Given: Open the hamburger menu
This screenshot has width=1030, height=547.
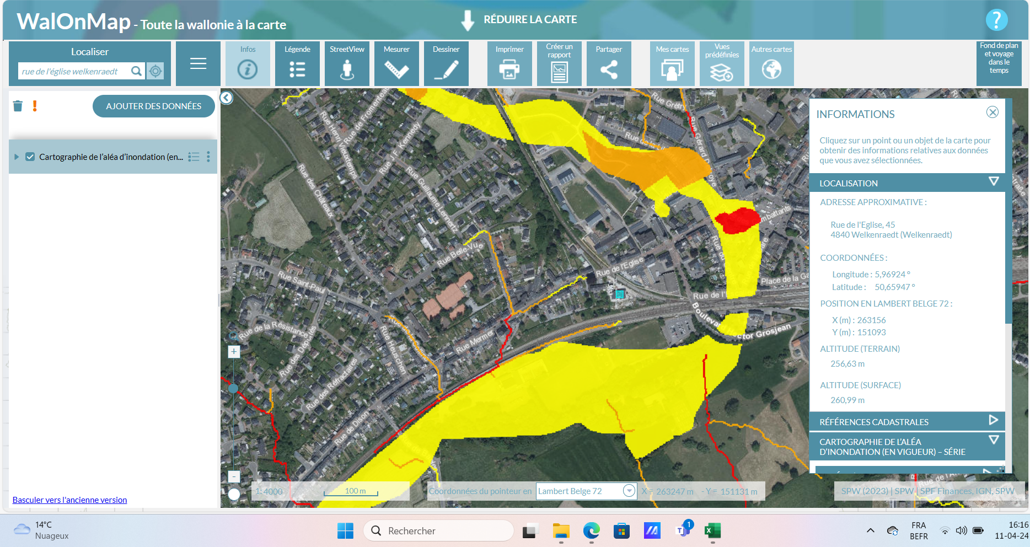Looking at the screenshot, I should pyautogui.click(x=198, y=63).
